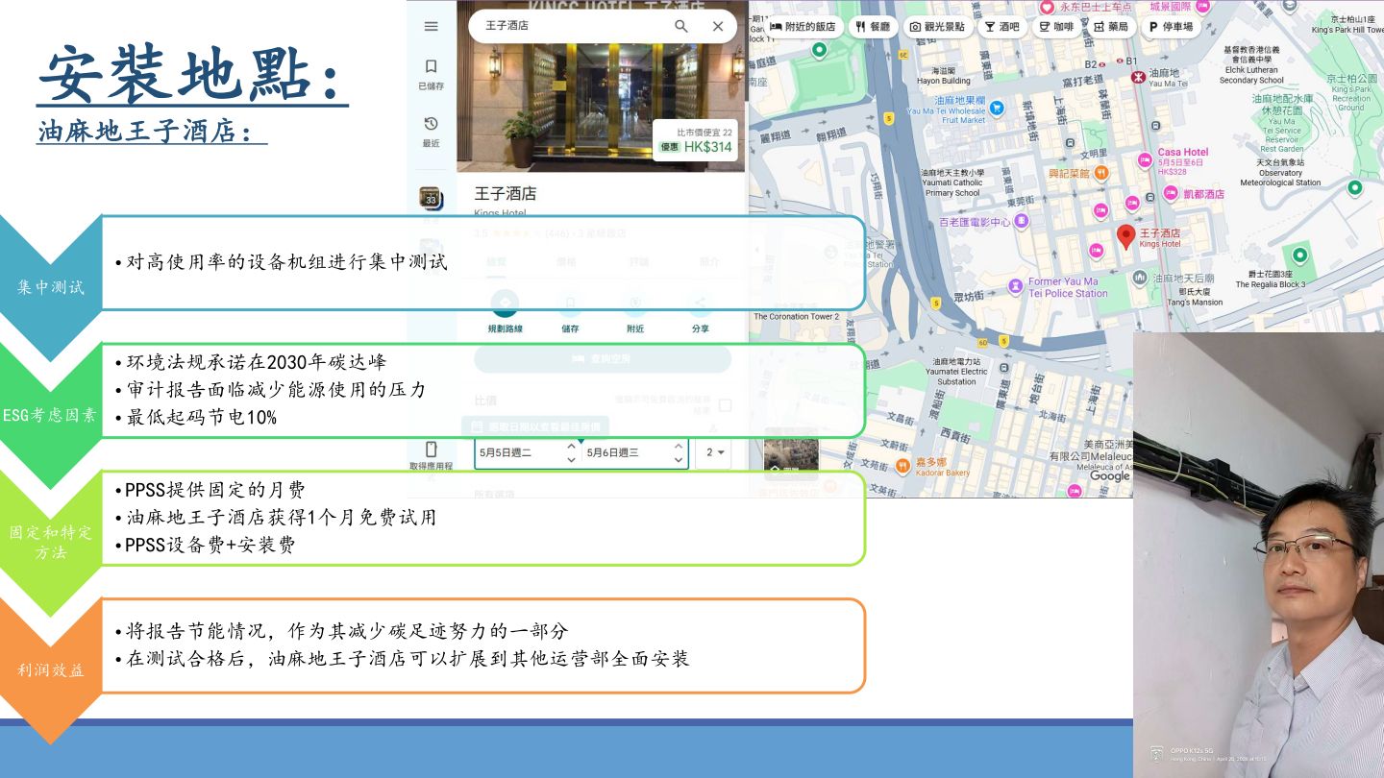1384x778 pixels.
Task: Select the Casa Hotel pink pin
Action: tap(1145, 159)
